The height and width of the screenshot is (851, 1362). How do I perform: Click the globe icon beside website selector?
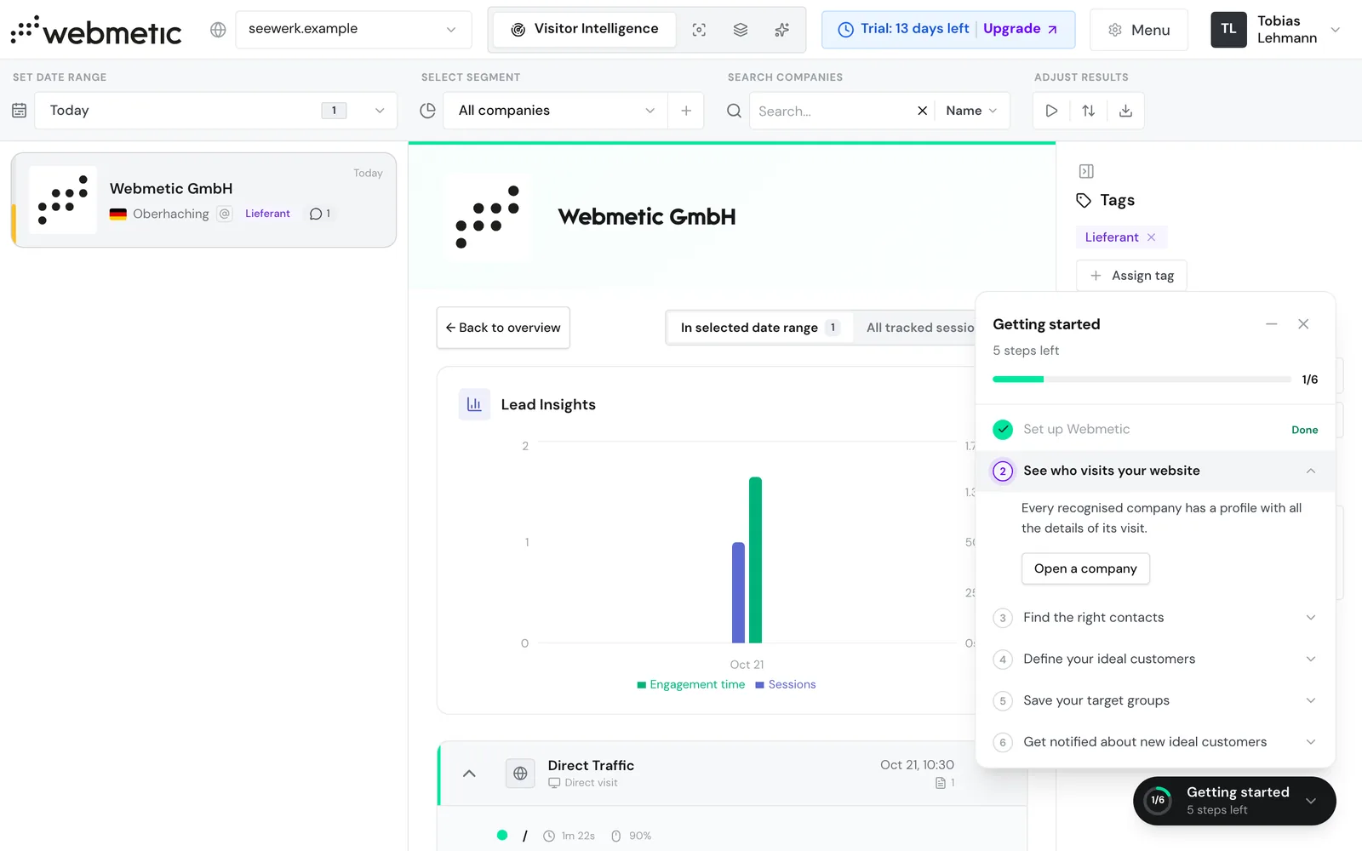[x=218, y=30]
